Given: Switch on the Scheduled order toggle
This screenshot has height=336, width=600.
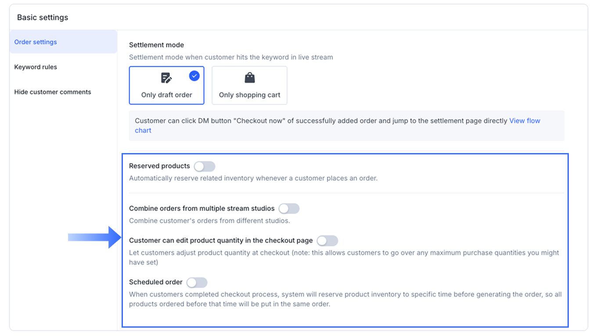Looking at the screenshot, I should point(197,282).
